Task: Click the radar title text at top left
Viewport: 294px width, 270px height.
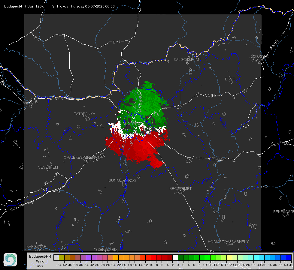Action: click(59, 6)
